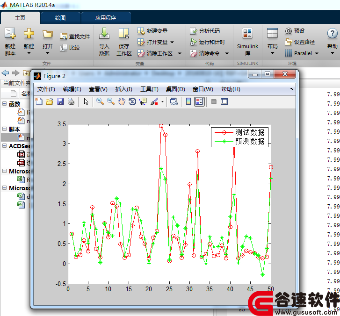Click the Link Plot icon

point(174,101)
